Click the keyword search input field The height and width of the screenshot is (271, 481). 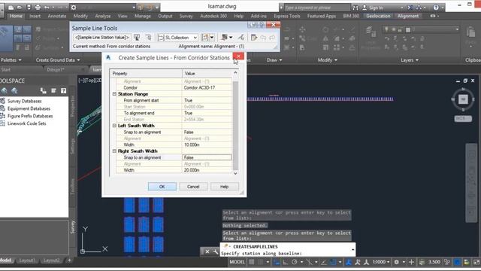[x=316, y=8]
